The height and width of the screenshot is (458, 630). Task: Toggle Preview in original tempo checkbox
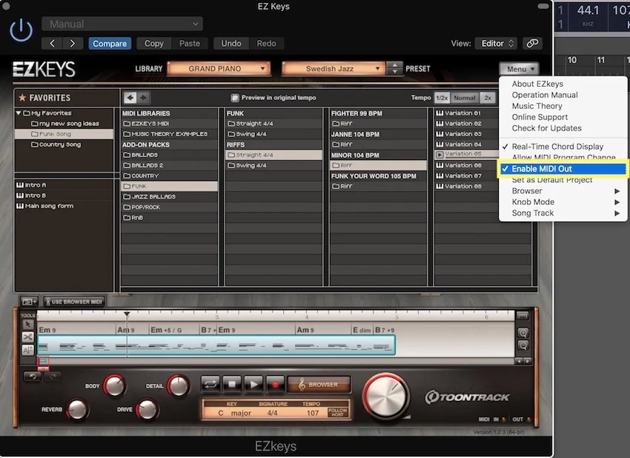(235, 98)
